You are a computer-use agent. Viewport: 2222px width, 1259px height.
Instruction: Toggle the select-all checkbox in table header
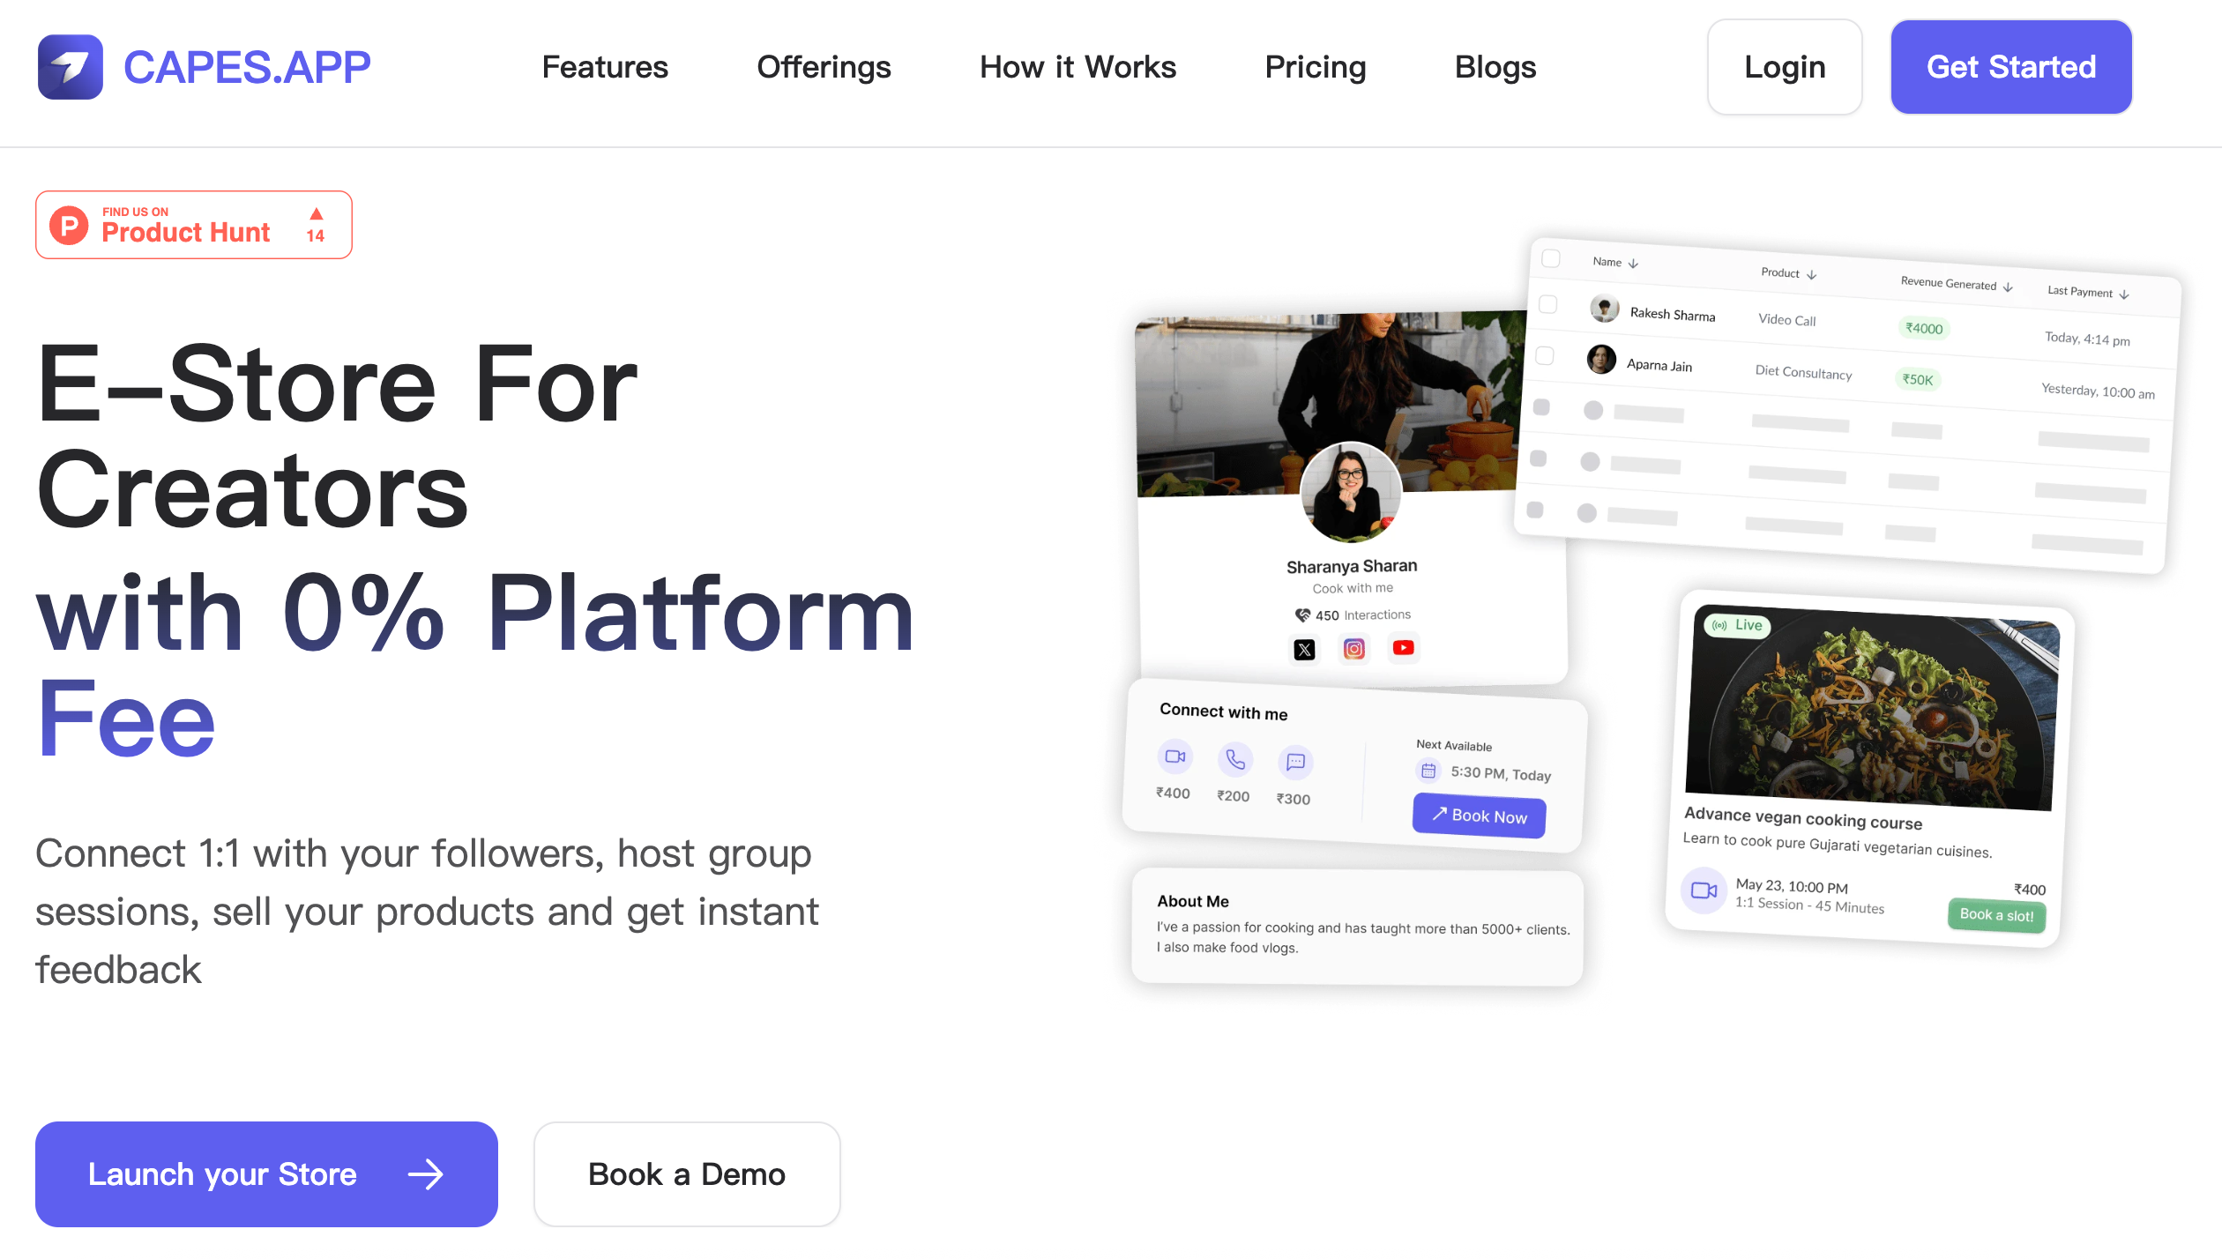click(1551, 258)
